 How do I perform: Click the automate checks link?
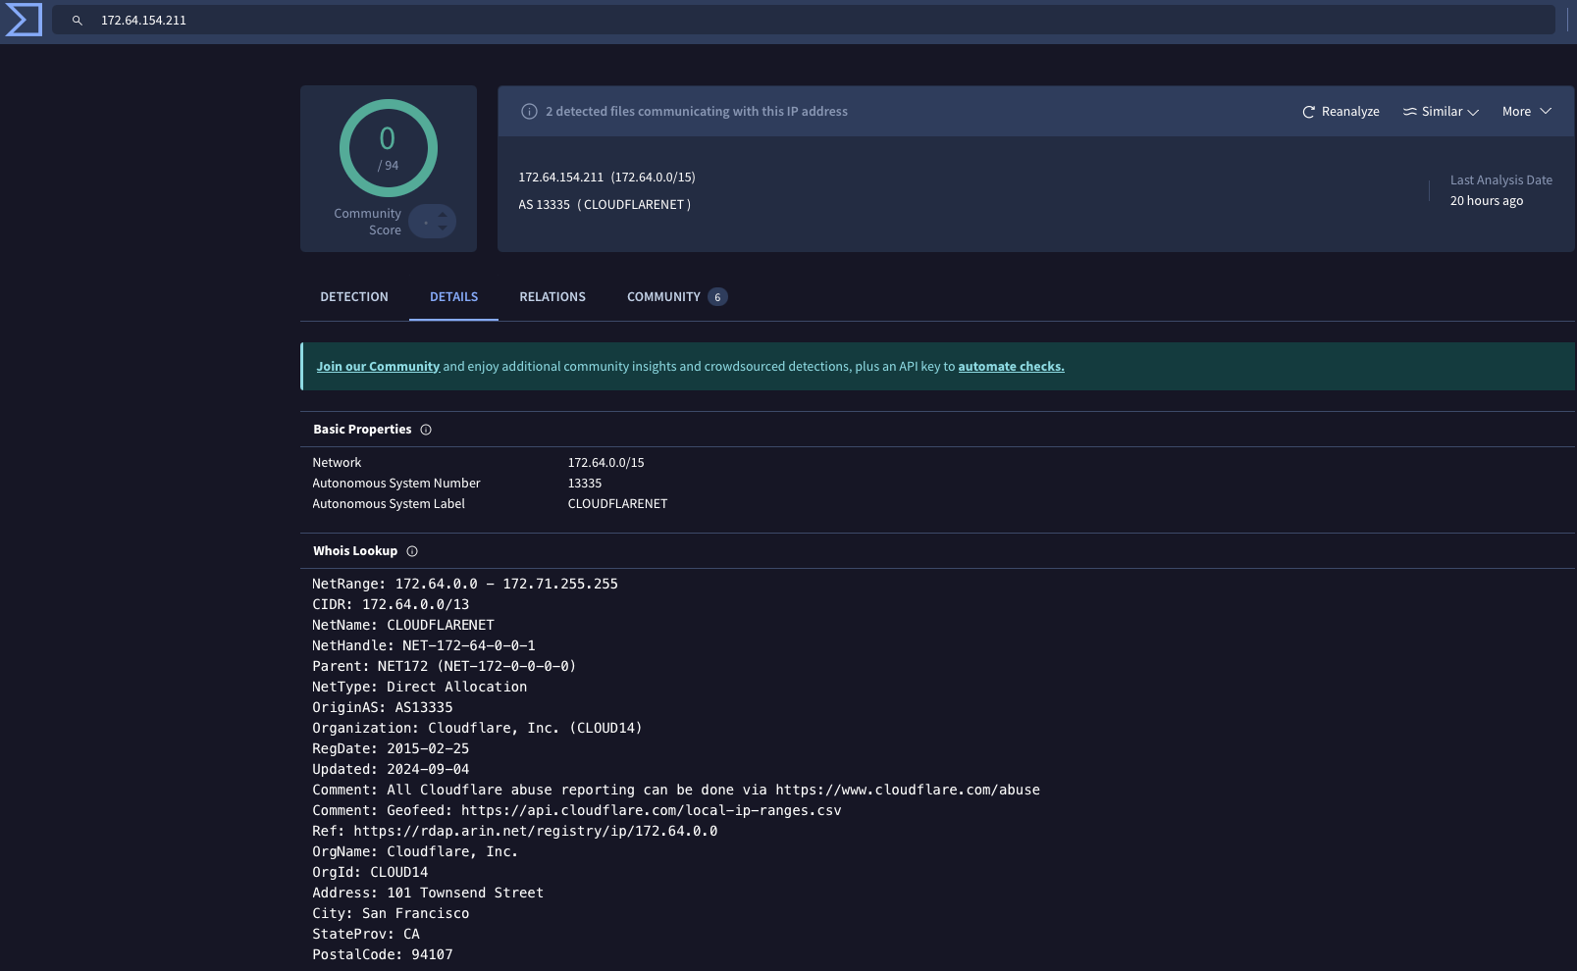point(1010,366)
